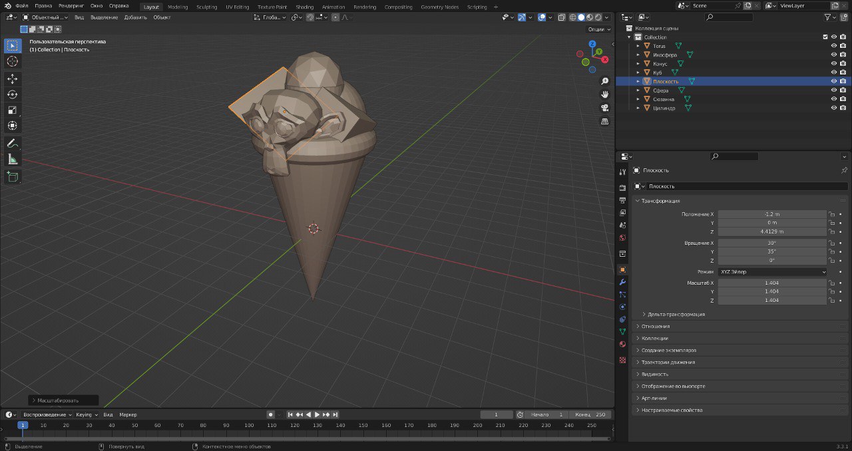
Task: Expand the Отношения panel
Action: pos(655,327)
